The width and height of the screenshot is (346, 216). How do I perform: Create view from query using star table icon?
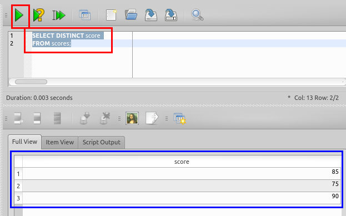[179, 118]
